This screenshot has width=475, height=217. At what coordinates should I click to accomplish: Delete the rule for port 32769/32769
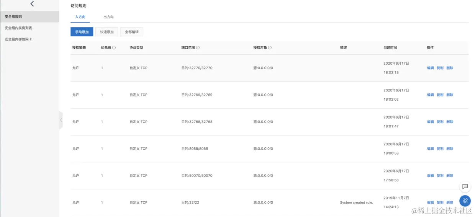(450, 95)
